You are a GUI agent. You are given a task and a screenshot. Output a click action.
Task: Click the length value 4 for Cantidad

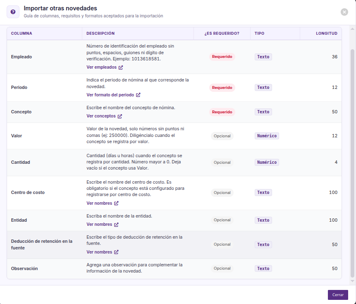point(336,162)
